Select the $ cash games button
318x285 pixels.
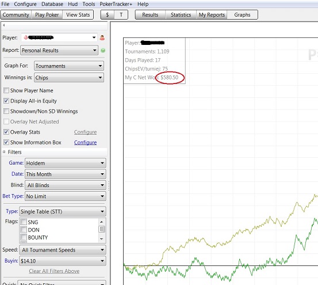pos(108,15)
